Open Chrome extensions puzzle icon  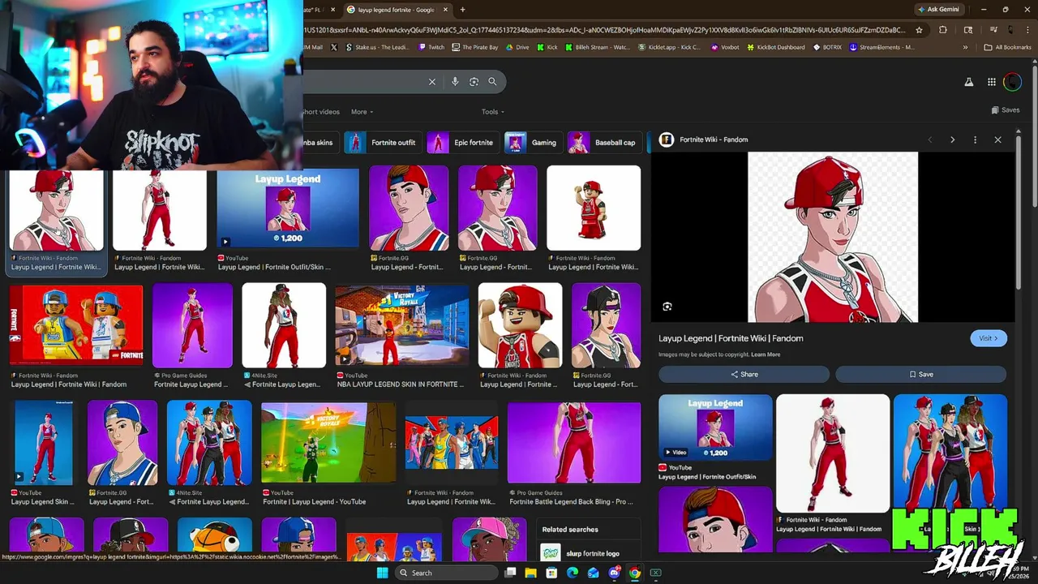[942, 30]
